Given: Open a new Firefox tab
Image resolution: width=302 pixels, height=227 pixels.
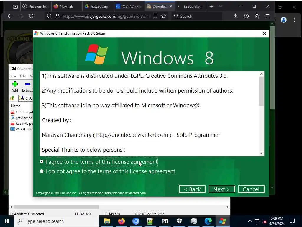Looking at the screenshot, I should (x=211, y=7).
